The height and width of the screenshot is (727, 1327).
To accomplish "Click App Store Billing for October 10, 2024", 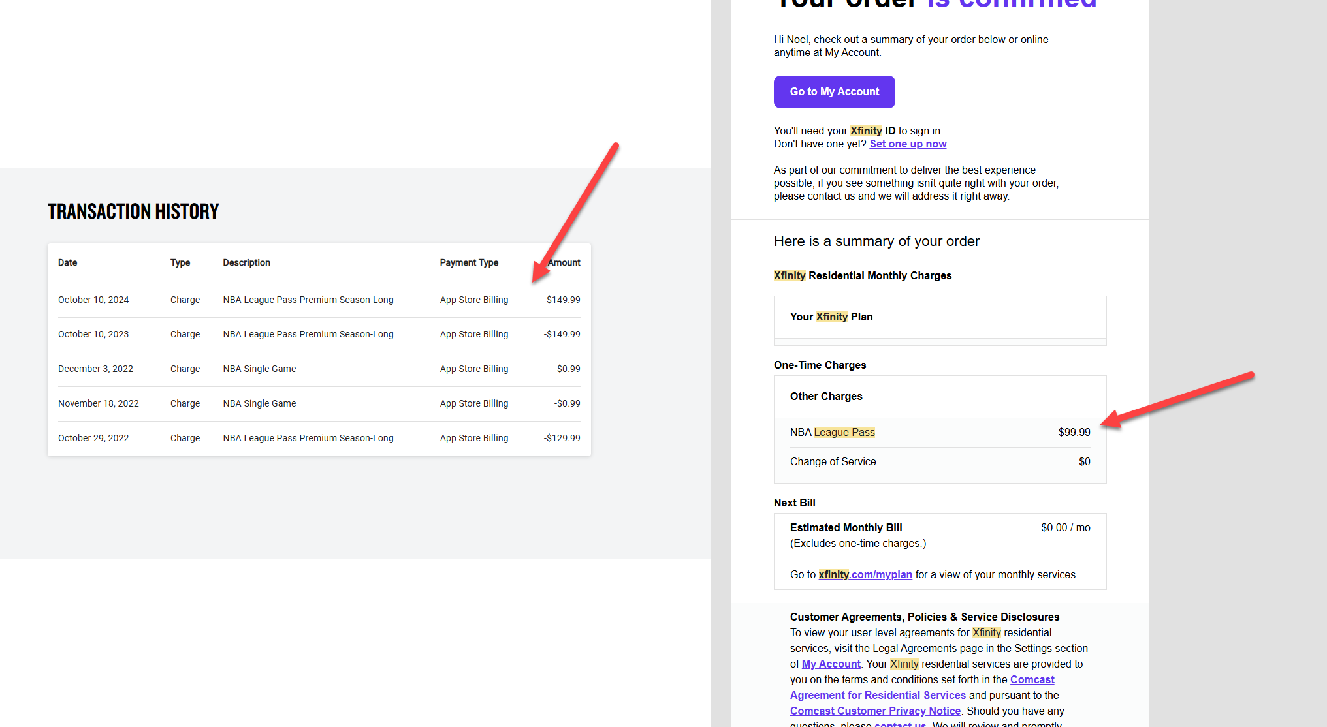I will coord(474,300).
